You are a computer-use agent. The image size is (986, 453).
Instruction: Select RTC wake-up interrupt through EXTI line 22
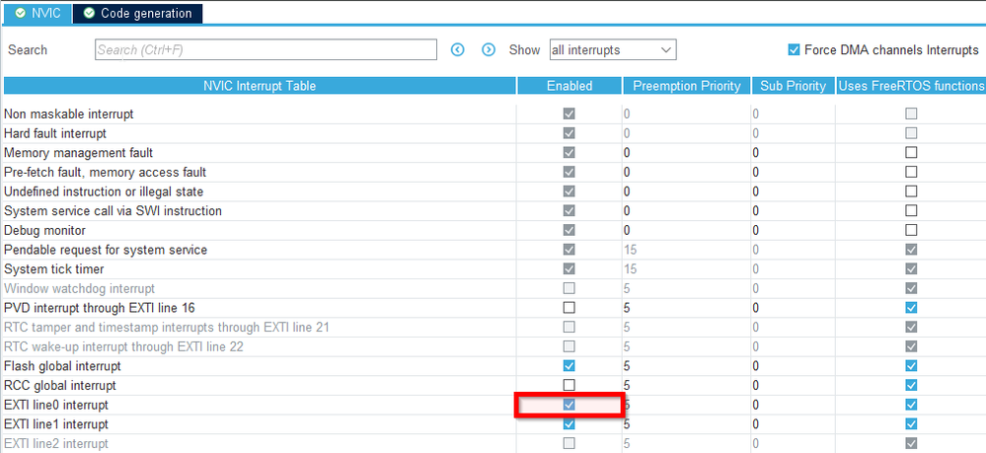[x=124, y=346]
